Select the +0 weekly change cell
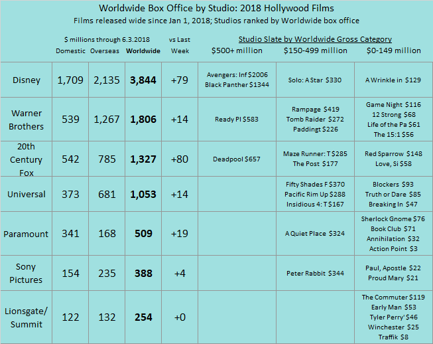 pyautogui.click(x=180, y=317)
